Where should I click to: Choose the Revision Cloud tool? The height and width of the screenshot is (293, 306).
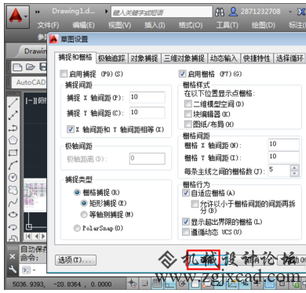click(x=13, y=190)
